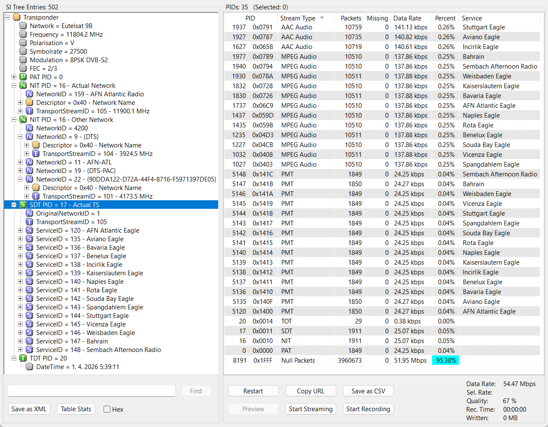Collapse the NIT PID 16 Actual Network node
This screenshot has height=427, width=548.
click(14, 86)
